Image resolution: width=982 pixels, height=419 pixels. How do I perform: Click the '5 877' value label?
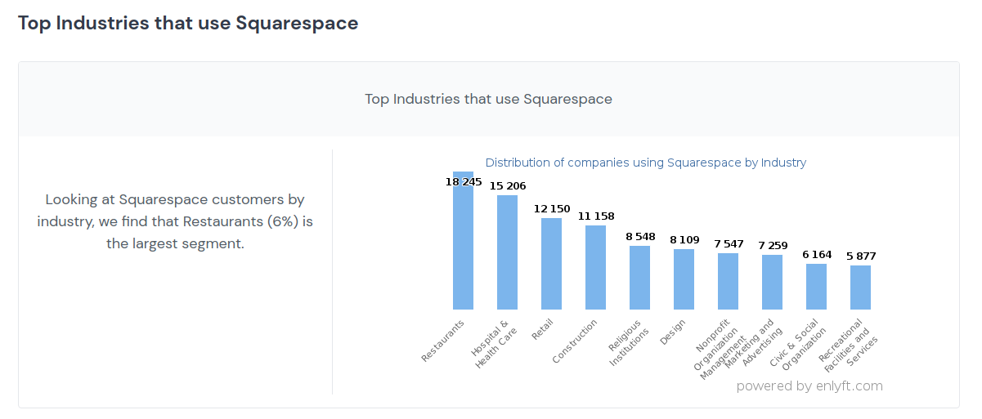tap(861, 256)
